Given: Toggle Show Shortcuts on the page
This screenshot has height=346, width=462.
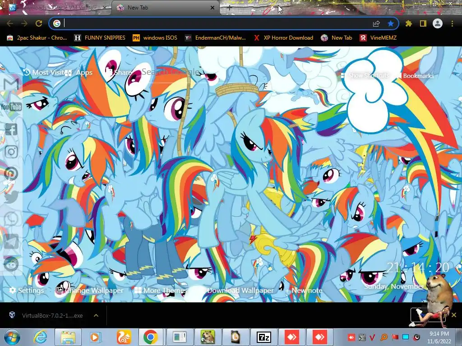Looking at the screenshot, I should [x=365, y=76].
